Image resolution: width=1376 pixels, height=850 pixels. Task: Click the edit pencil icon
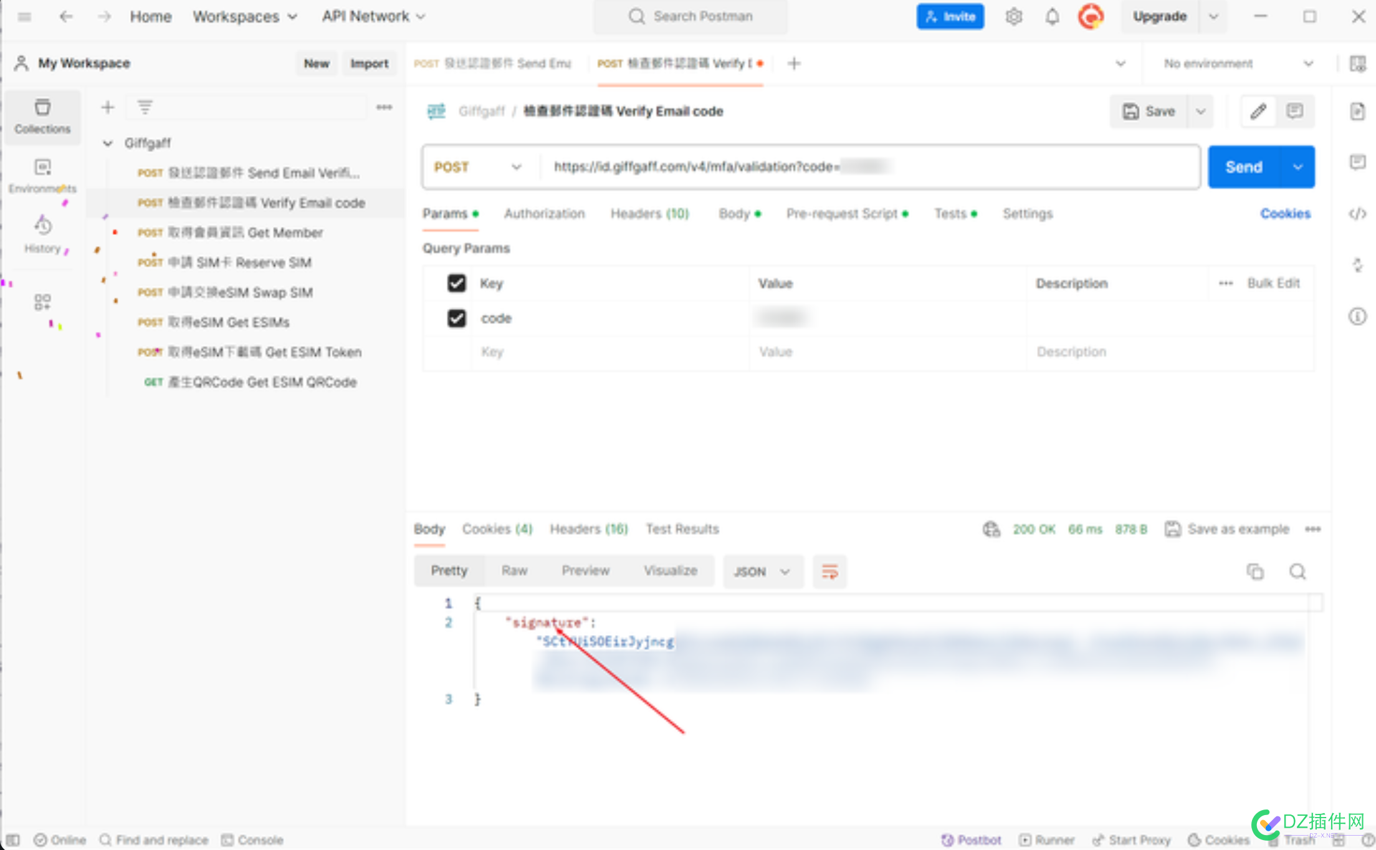coord(1258,112)
